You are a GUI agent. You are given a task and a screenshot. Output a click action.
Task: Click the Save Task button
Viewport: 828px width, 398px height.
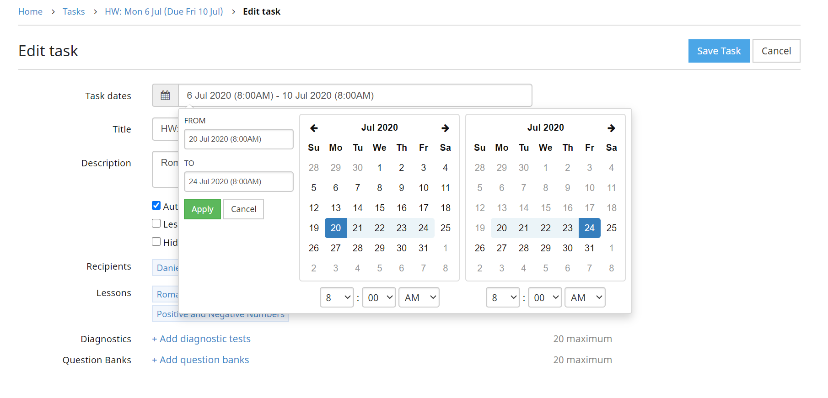click(x=718, y=51)
